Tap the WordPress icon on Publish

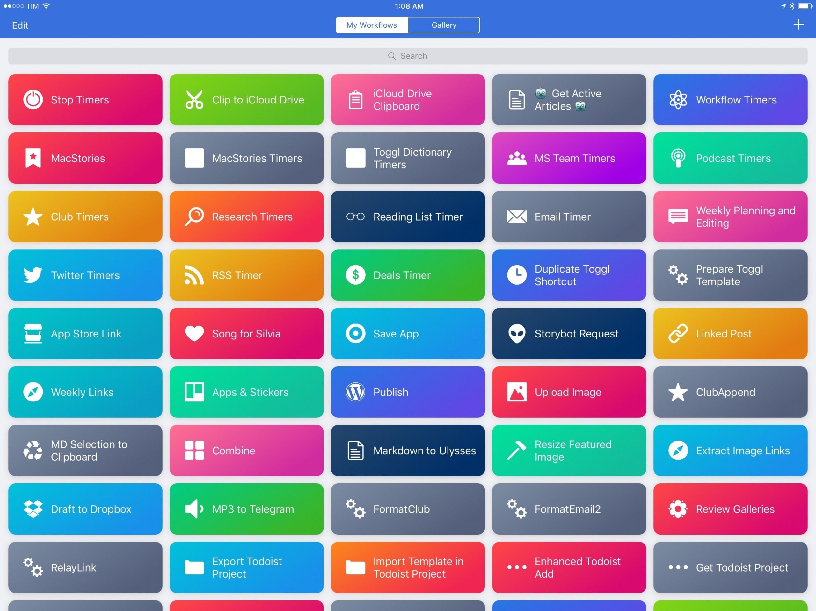pos(355,392)
